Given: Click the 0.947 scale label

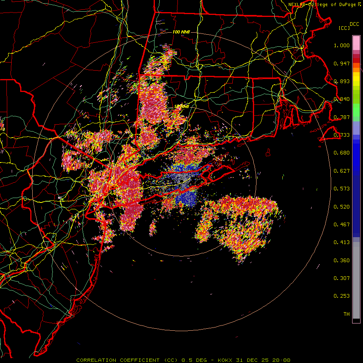Looking at the screenshot, I should (x=342, y=63).
